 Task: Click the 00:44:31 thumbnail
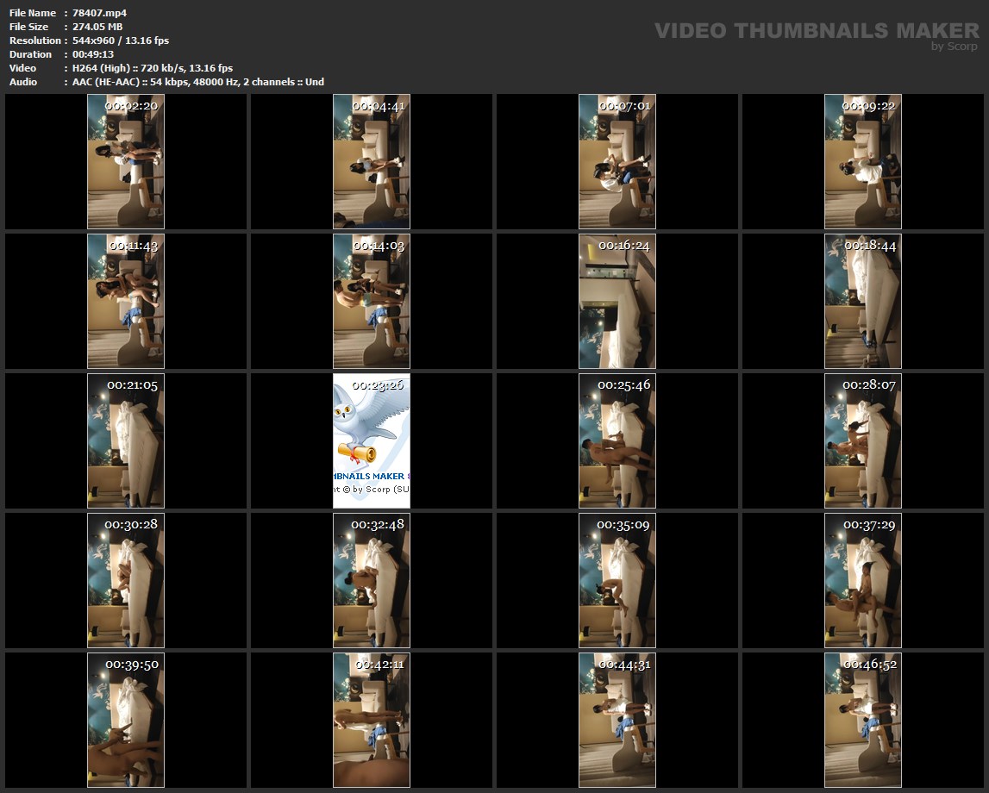[617, 720]
